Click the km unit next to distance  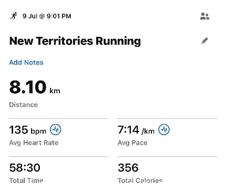pyautogui.click(x=55, y=91)
